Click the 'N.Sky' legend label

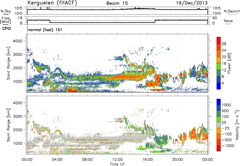click(x=6, y=11)
